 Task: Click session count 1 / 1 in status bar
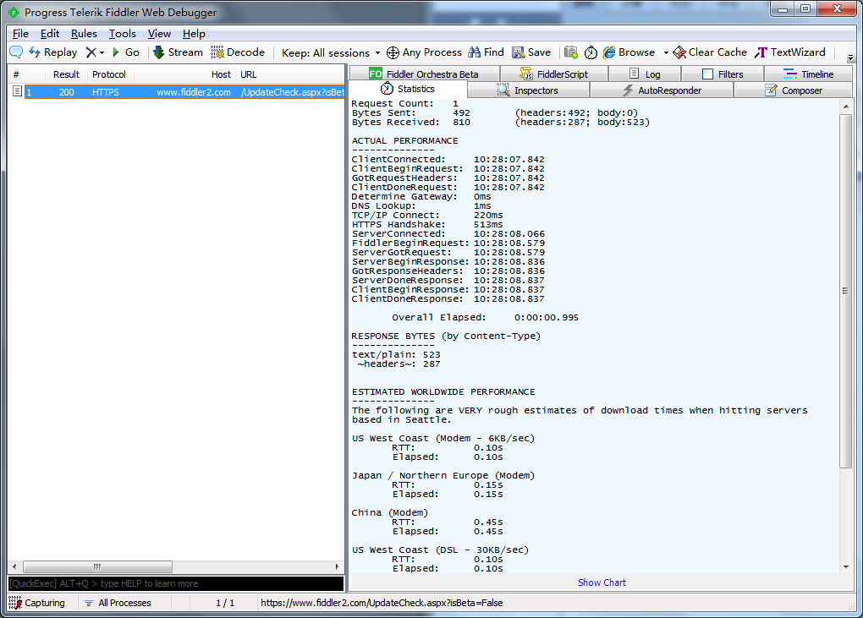pos(225,603)
